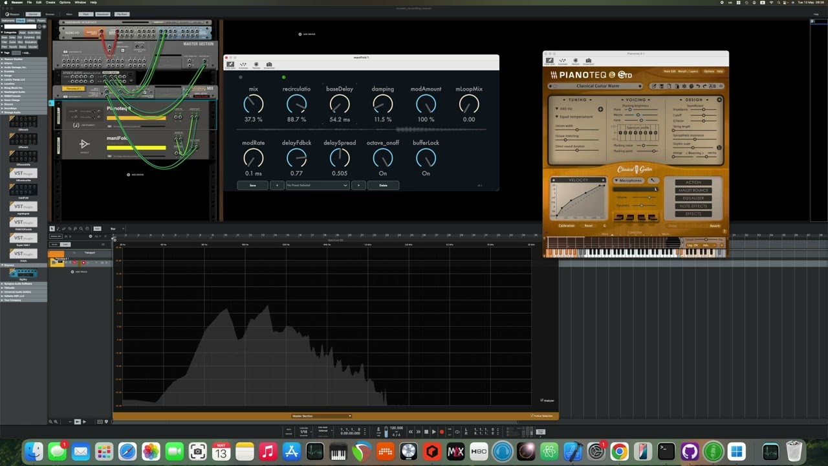
Task: Toggle Follow Selection in spectrum EQ window
Action: click(542, 416)
